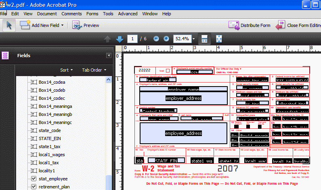This screenshot has height=190, width=321.
Task: Collapse the Fields panel with arrow button
Action: click(109, 55)
